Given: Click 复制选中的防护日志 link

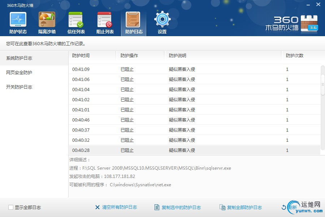Looking at the screenshot, I should (181, 207).
